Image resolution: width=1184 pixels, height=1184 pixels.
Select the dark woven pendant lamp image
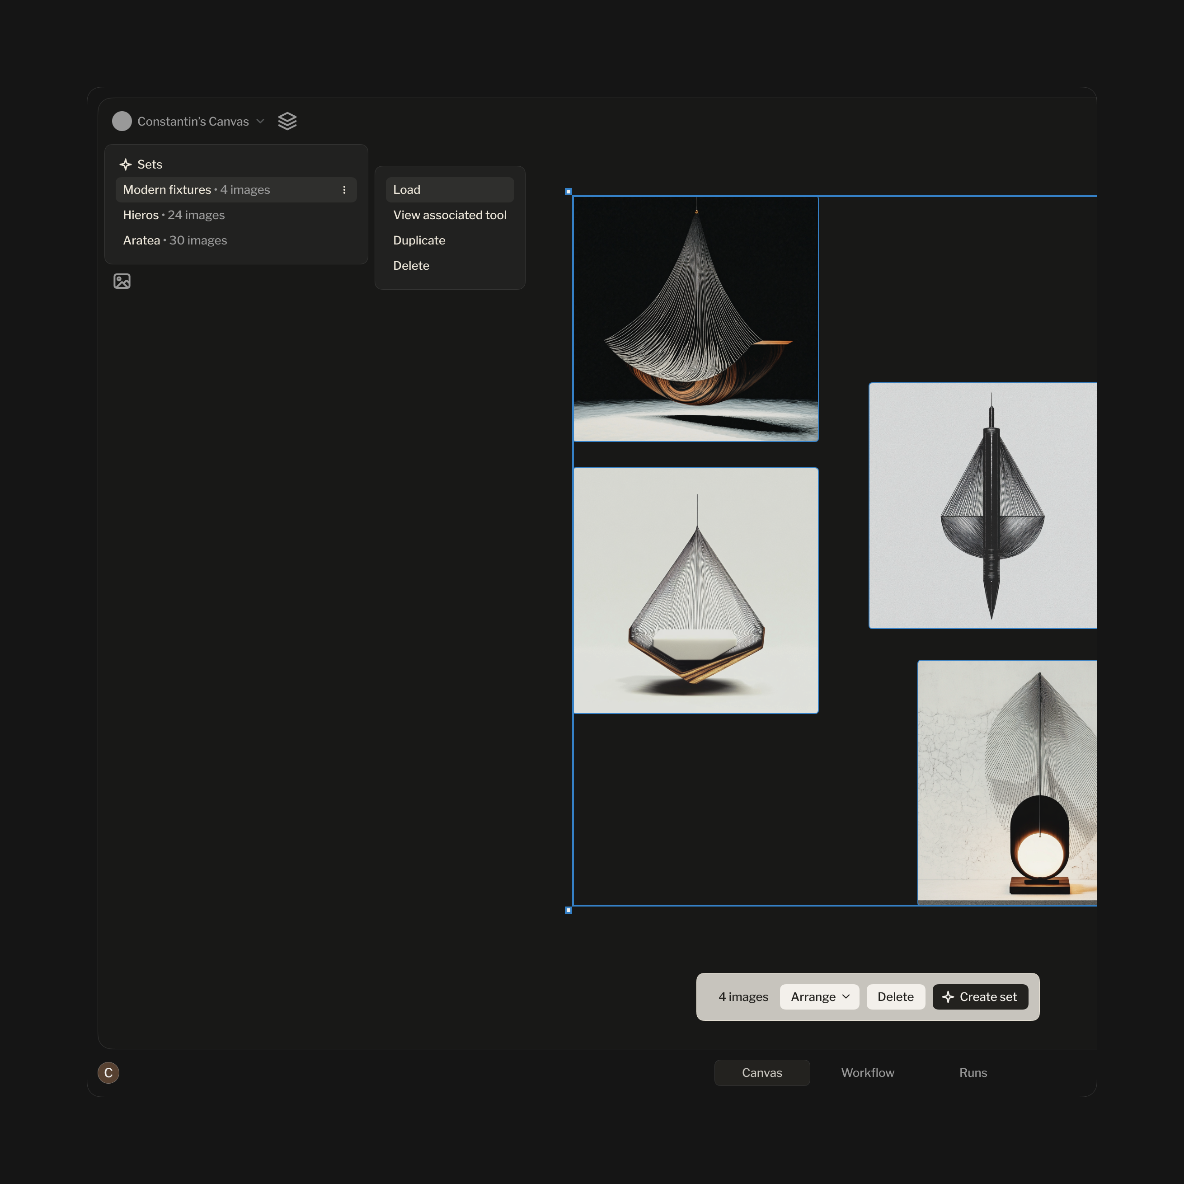pos(695,319)
